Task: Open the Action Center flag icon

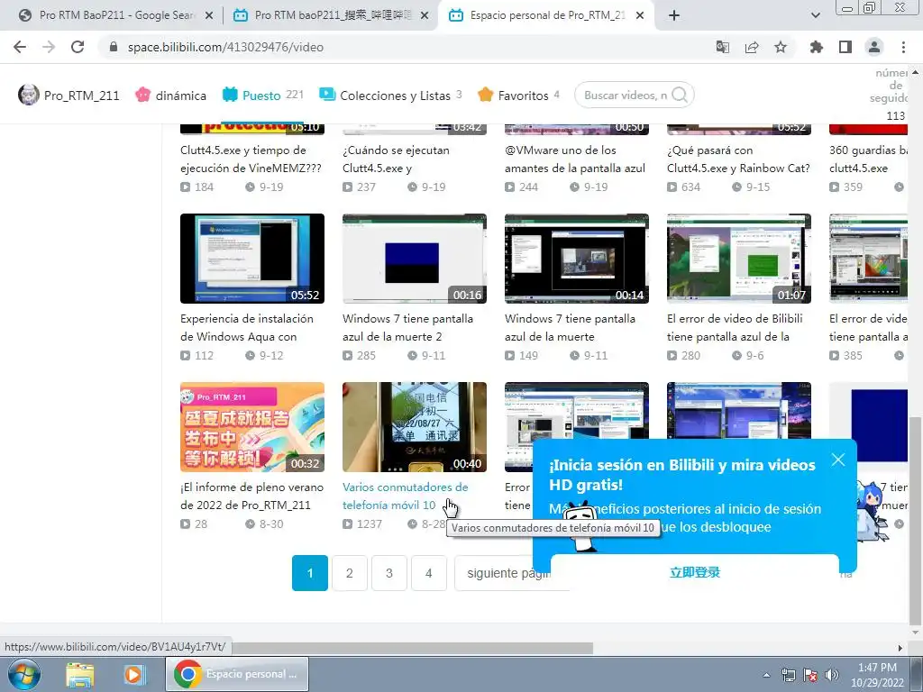Action: [x=810, y=675]
